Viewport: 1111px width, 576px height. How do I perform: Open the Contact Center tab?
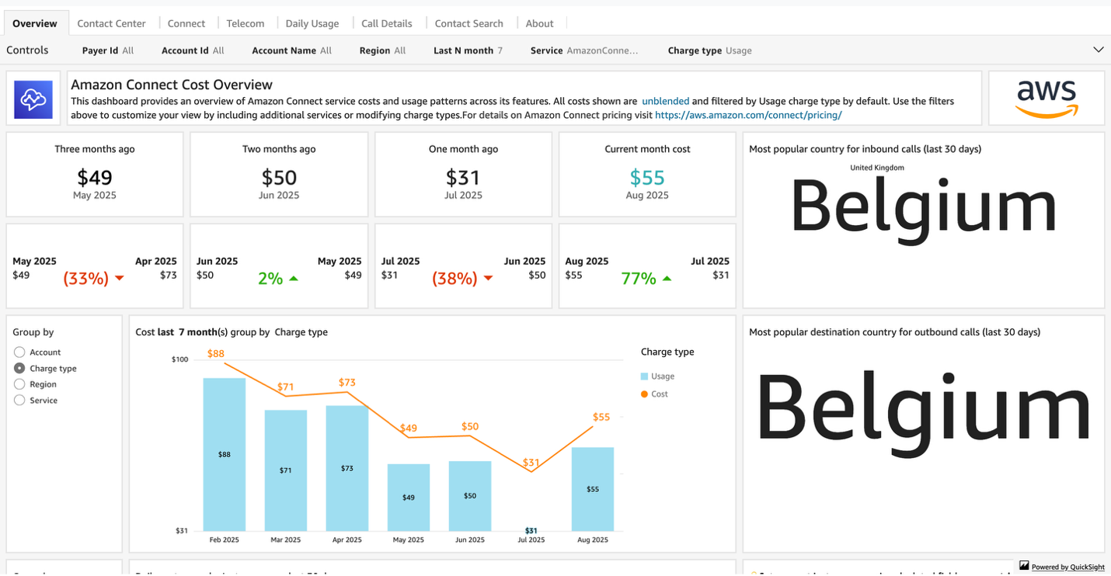pos(112,23)
